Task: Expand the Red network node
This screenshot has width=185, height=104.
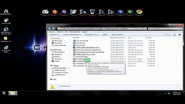Action: pos(53,79)
